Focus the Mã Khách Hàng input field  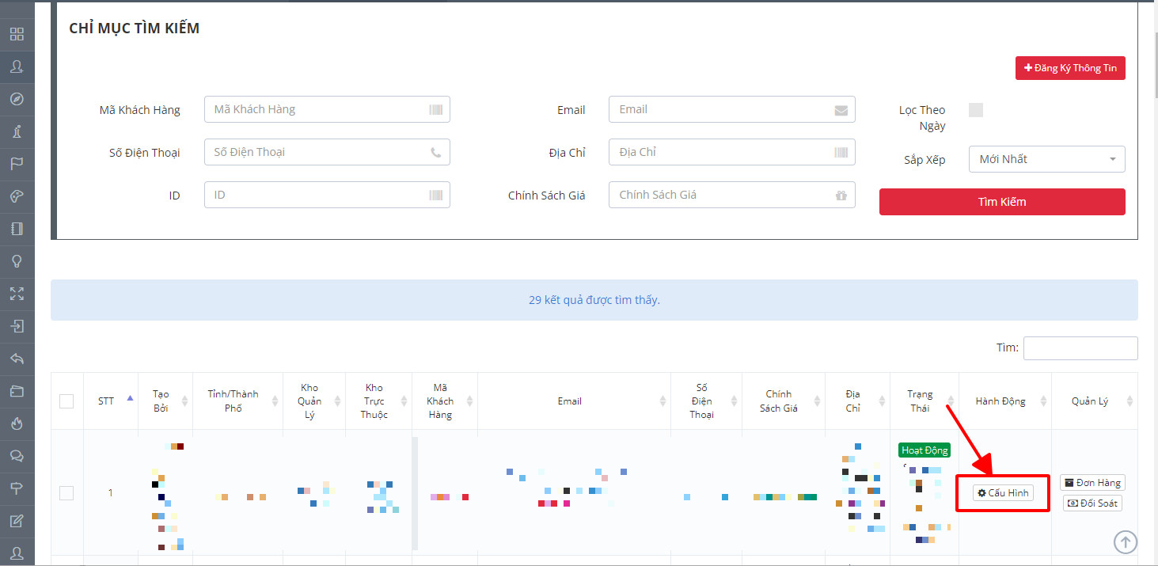tap(327, 109)
